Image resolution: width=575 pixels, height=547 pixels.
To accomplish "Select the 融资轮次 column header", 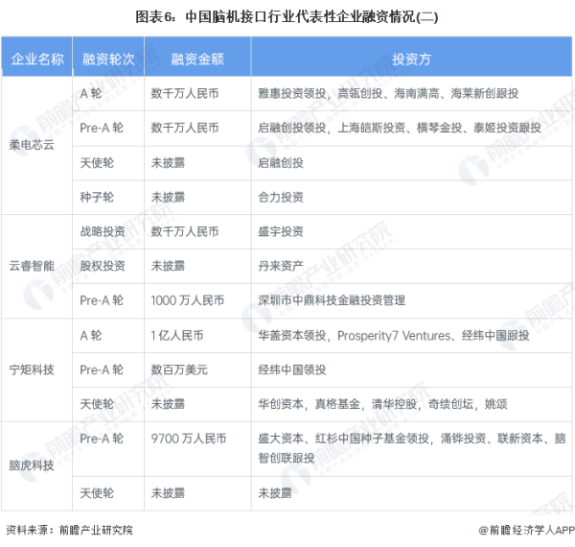I will (108, 59).
